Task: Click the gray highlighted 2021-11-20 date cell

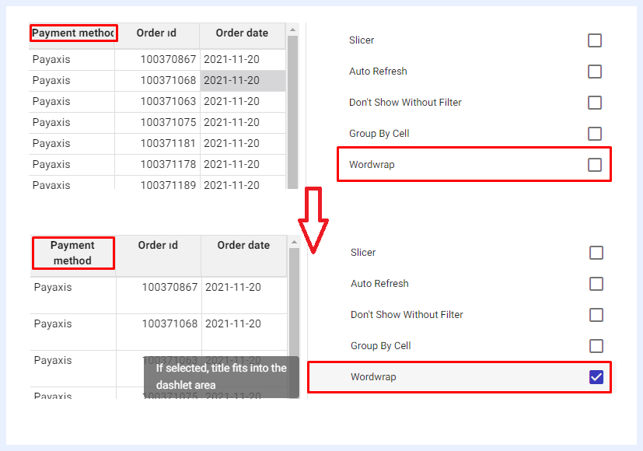Action: pyautogui.click(x=243, y=80)
